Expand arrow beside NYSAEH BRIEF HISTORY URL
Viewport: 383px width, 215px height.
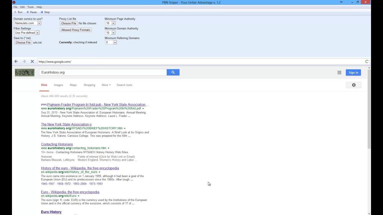pyautogui.click(x=124, y=128)
